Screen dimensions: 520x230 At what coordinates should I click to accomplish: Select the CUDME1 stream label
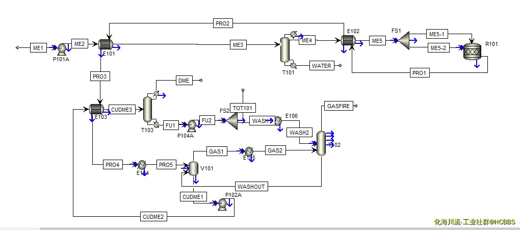click(194, 197)
